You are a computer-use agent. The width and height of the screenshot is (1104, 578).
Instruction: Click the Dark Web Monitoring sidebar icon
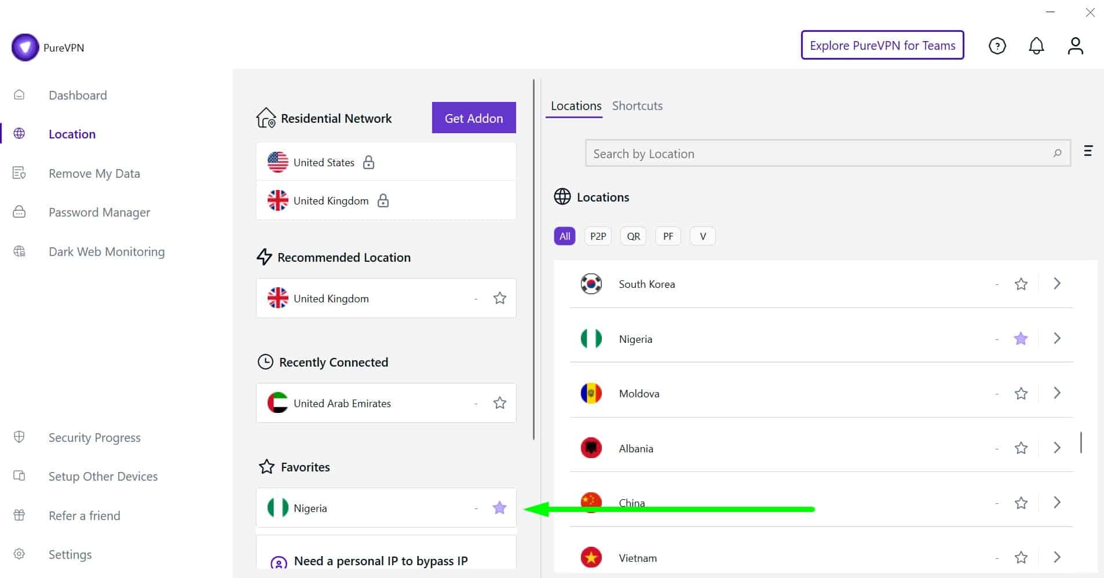(x=19, y=251)
